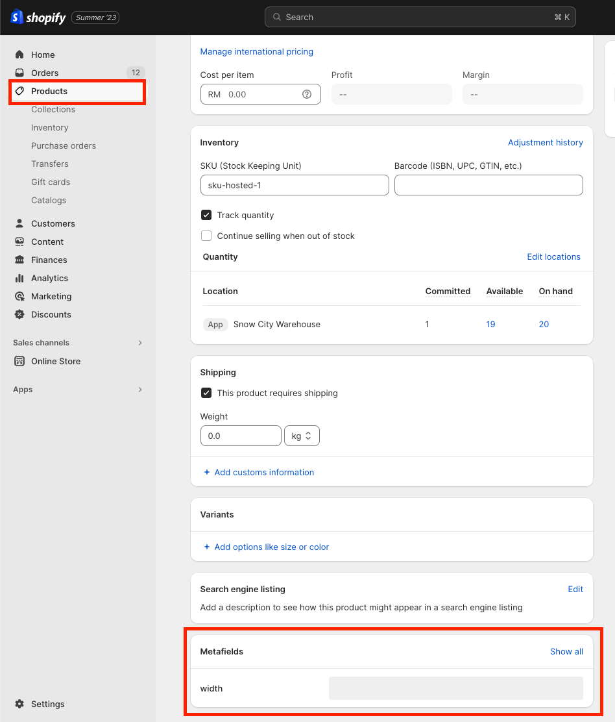Click the Barcode input field
Screen dimensions: 615x722
coord(488,186)
